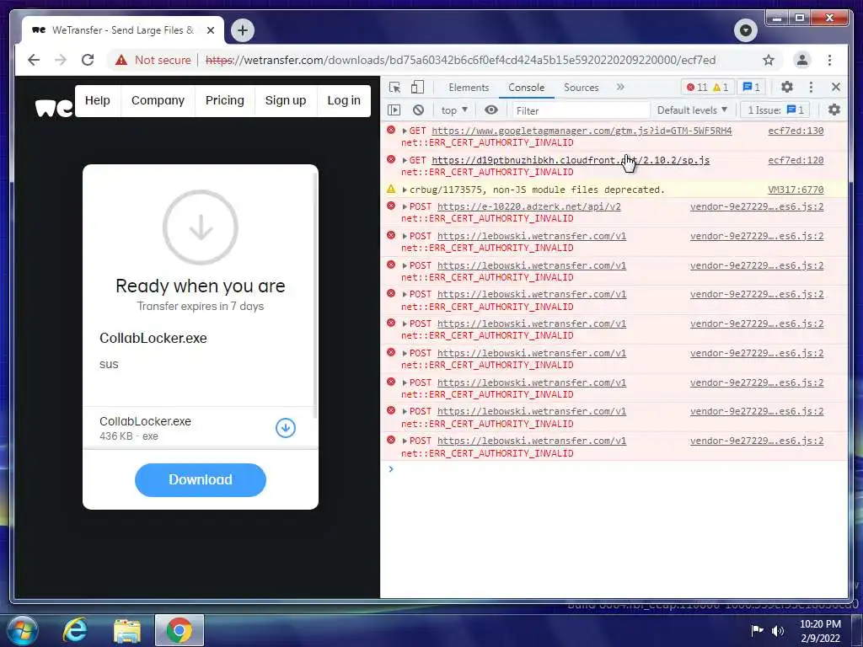Click the yellow warning count badge
Image resolution: width=863 pixels, height=647 pixels.
(x=721, y=88)
